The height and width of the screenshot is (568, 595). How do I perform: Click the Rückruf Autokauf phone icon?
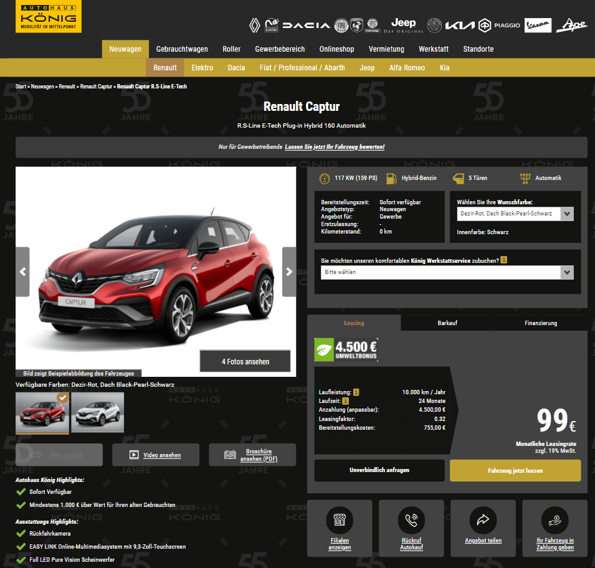point(411,520)
